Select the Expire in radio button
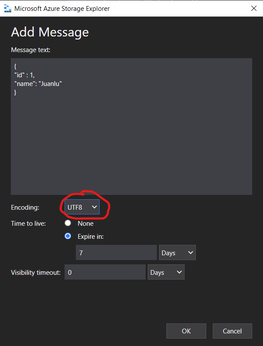This screenshot has width=263, height=346. point(68,237)
